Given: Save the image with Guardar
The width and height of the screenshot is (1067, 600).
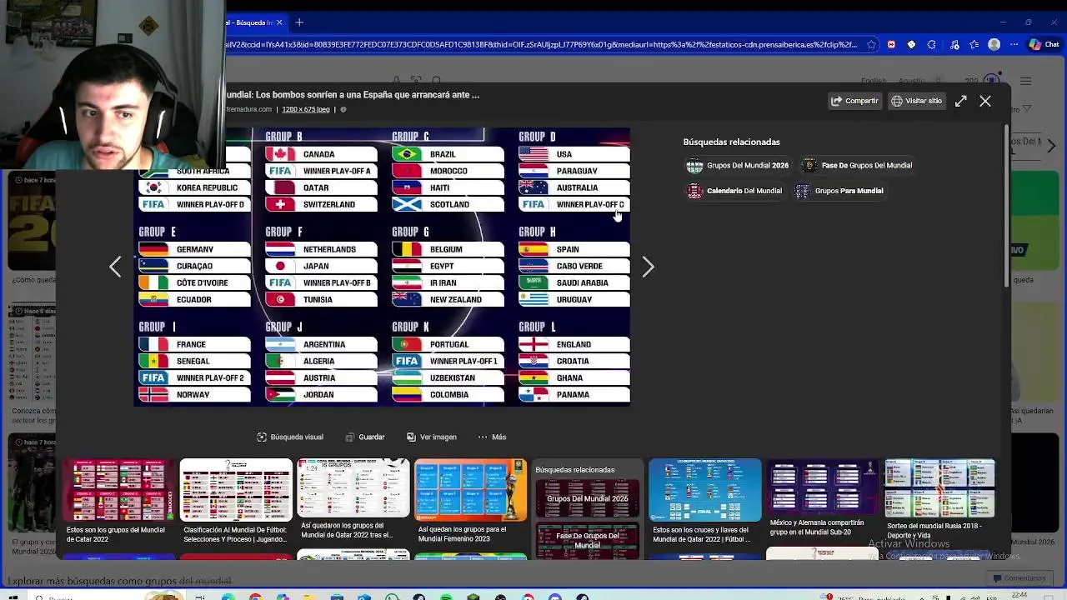Looking at the screenshot, I should pos(365,437).
